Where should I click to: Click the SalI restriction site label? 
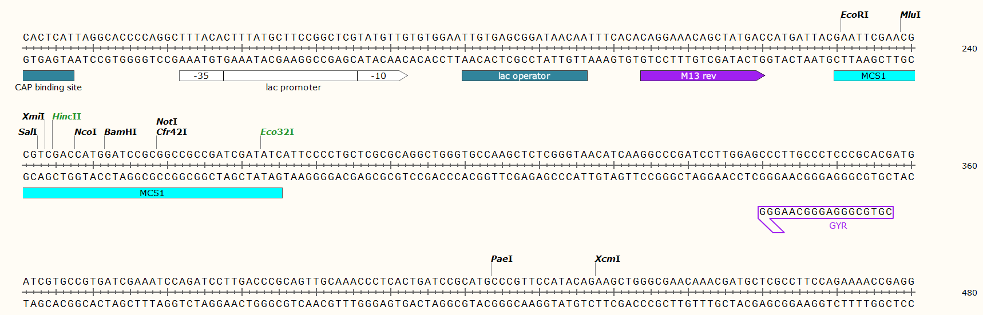click(x=27, y=132)
